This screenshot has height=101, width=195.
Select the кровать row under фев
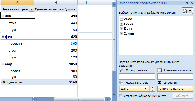[17, 43]
